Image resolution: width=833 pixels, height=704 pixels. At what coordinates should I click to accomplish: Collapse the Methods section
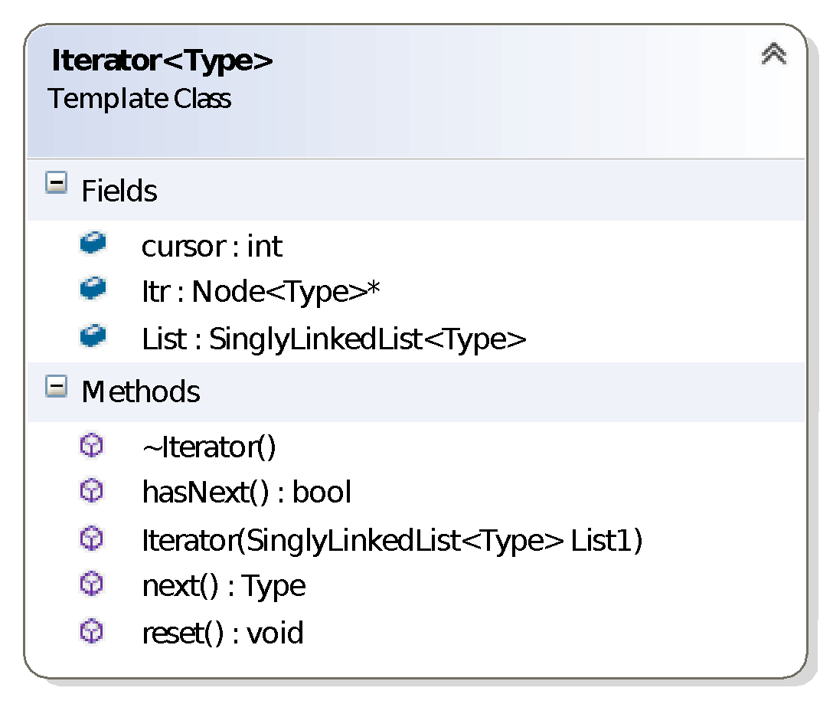click(x=56, y=386)
